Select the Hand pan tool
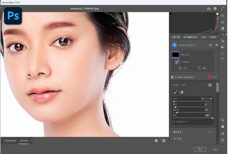This screenshot has height=154, width=228. pos(223,126)
